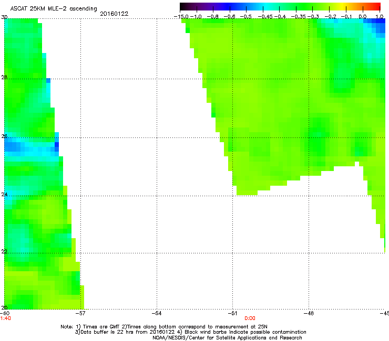Click the latitude label 22
The height and width of the screenshot is (341, 389).
click(4, 251)
